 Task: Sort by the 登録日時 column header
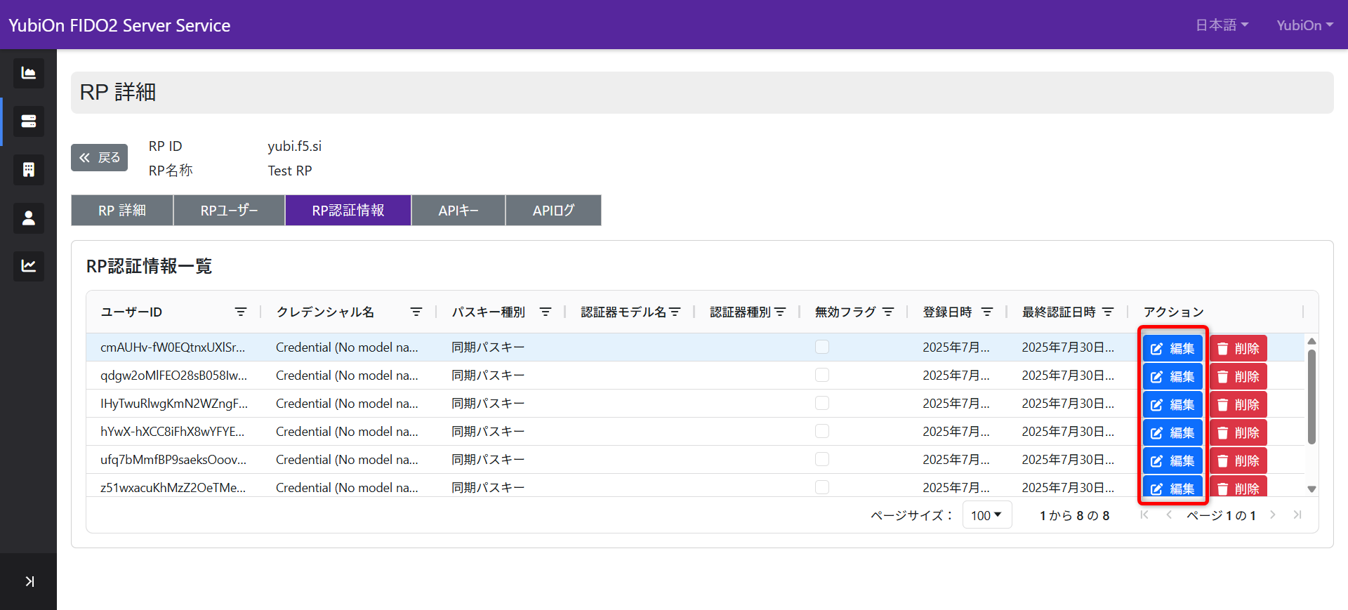pos(947,312)
